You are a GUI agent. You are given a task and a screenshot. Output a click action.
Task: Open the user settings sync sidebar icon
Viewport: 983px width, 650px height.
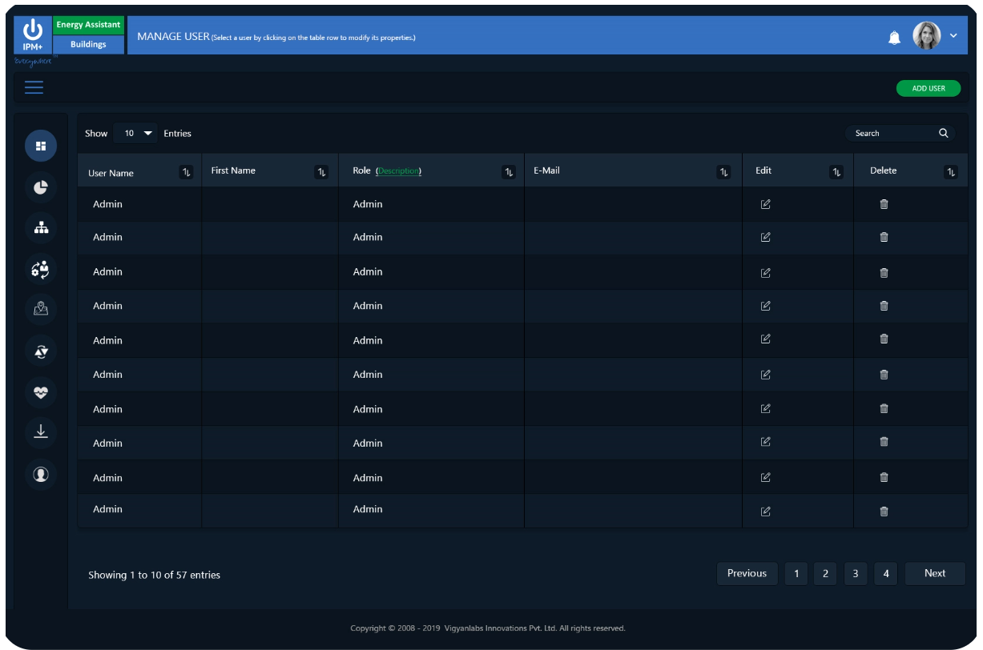[x=41, y=269]
